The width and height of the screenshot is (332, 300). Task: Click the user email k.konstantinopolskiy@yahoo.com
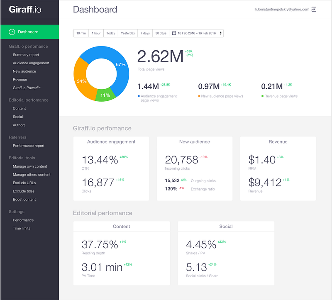[x=282, y=9]
